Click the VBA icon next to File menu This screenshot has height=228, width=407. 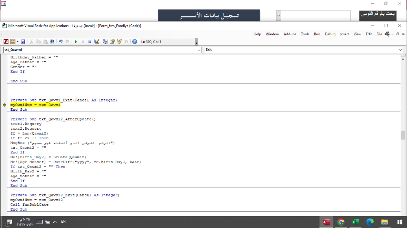(387, 34)
